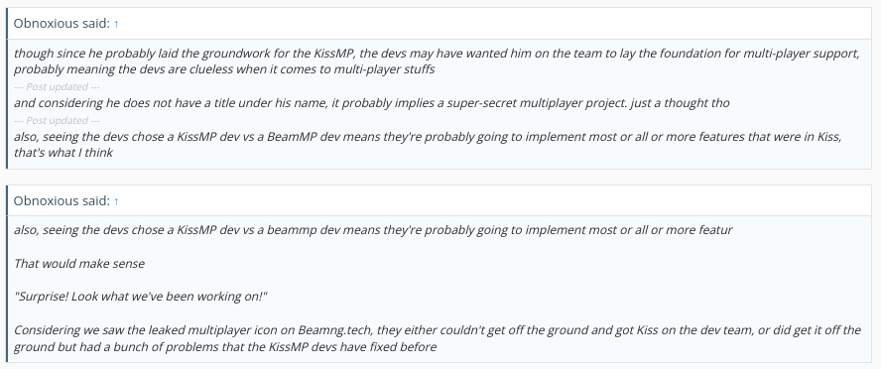
Task: Open second quote's "Obnoxious said:" attribution
Action: click(62, 200)
